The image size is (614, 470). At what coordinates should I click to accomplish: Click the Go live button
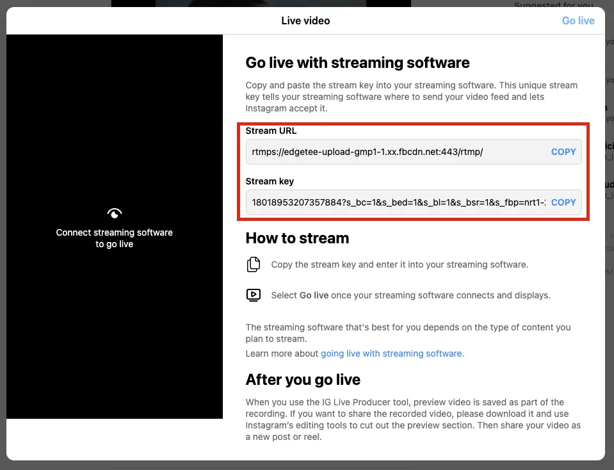[x=578, y=20]
